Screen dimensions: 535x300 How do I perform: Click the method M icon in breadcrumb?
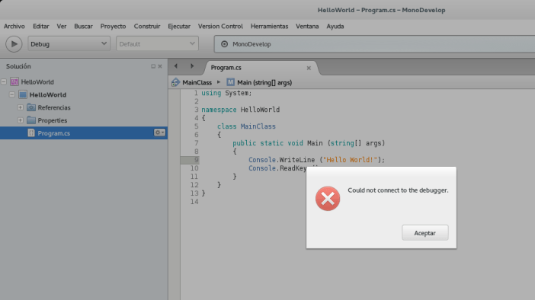231,82
